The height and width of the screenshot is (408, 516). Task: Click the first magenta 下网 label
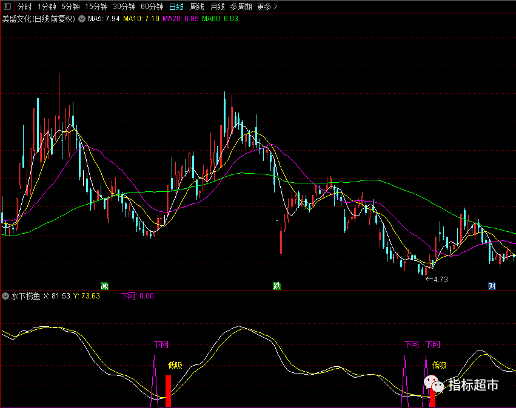(161, 344)
